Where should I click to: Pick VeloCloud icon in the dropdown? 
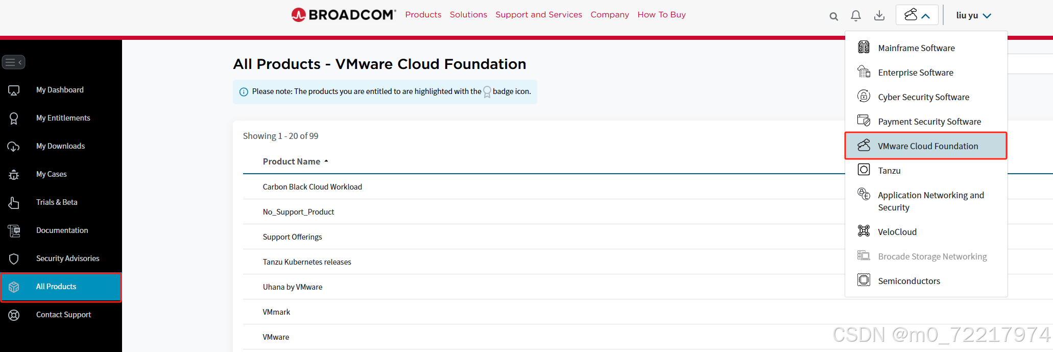pyautogui.click(x=864, y=231)
